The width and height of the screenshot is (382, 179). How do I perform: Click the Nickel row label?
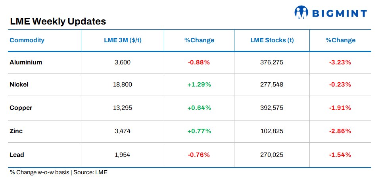pyautogui.click(x=19, y=85)
